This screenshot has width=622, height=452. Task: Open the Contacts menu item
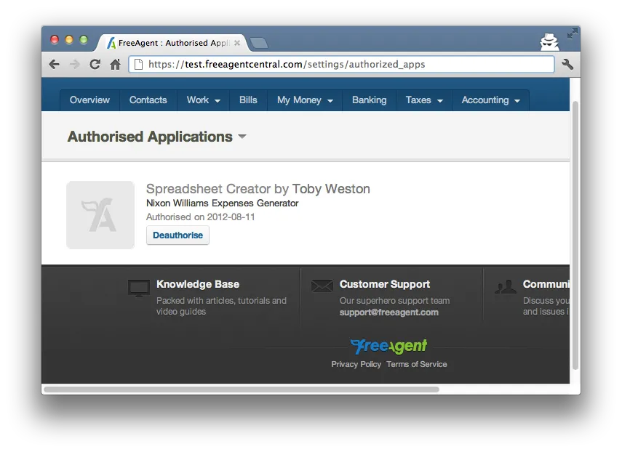pos(148,100)
